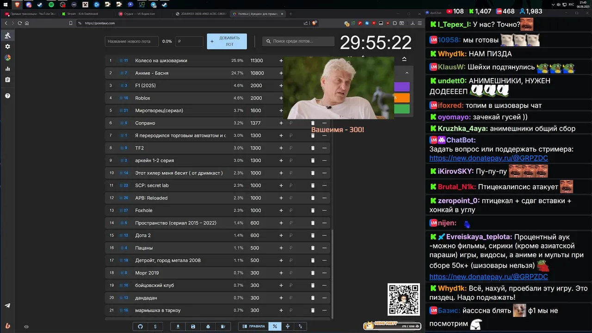Focus the new lot ruble amount field
The image size is (592, 333).
tap(189, 41)
